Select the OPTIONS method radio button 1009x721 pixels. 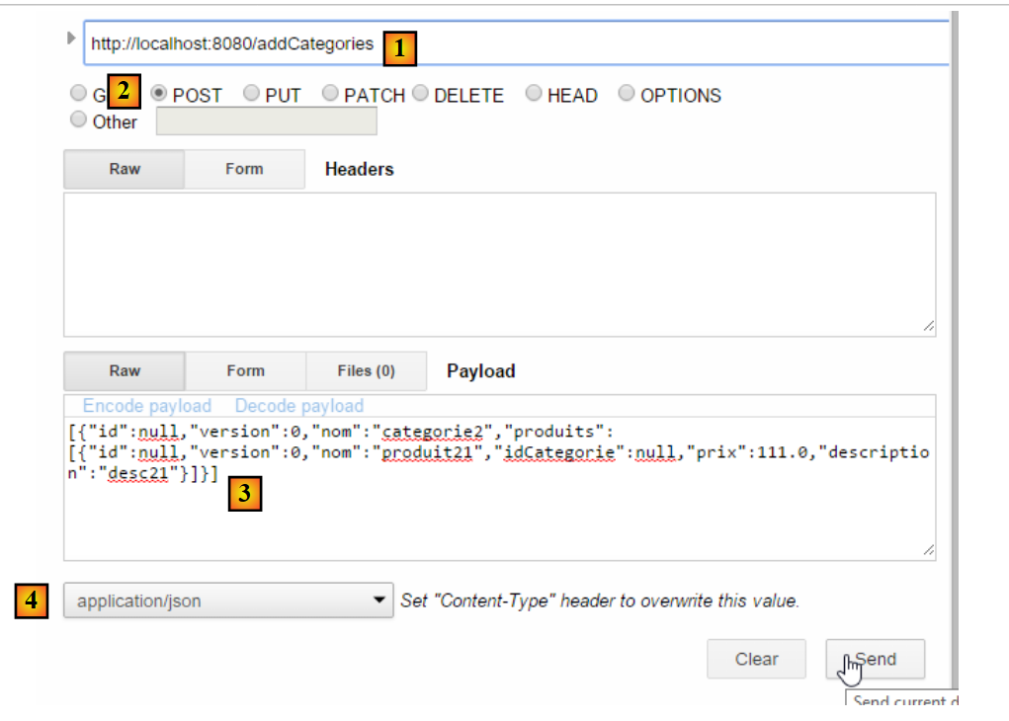pos(627,94)
